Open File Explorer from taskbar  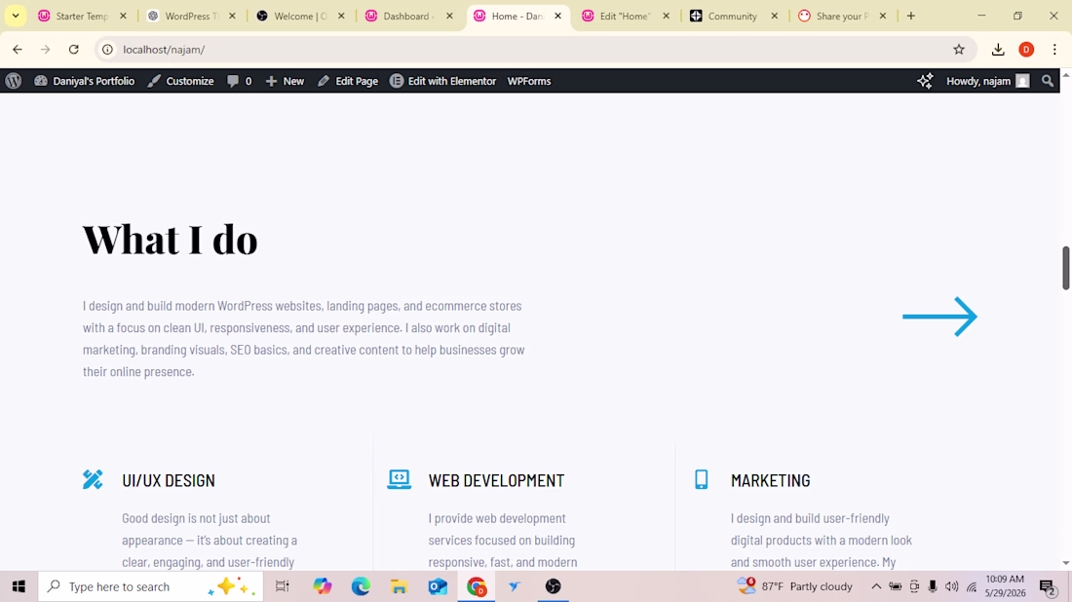pos(400,586)
